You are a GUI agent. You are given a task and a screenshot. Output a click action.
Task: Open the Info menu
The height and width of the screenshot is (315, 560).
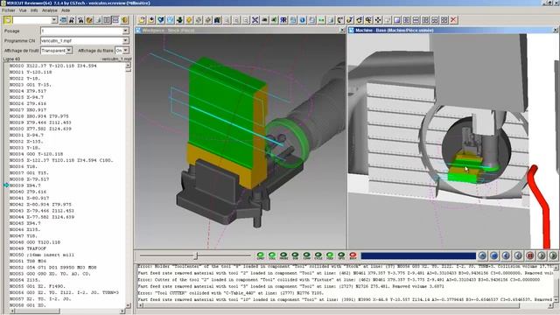(x=34, y=10)
